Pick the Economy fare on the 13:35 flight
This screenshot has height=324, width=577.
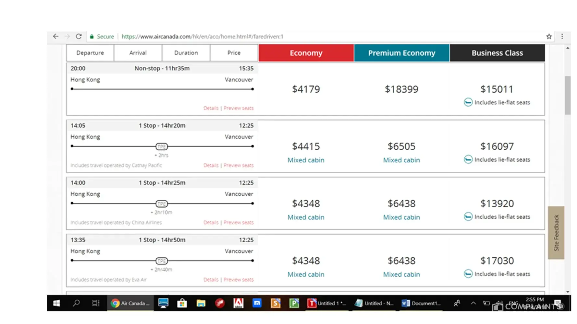(306, 261)
